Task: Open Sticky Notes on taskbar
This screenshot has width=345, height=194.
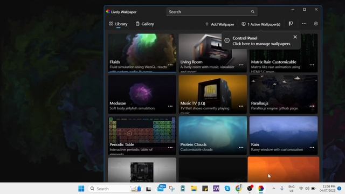Action: 205,189
